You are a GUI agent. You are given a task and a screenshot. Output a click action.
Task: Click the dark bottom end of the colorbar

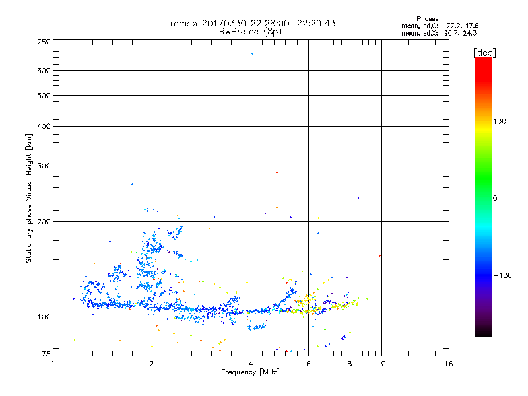(x=483, y=333)
